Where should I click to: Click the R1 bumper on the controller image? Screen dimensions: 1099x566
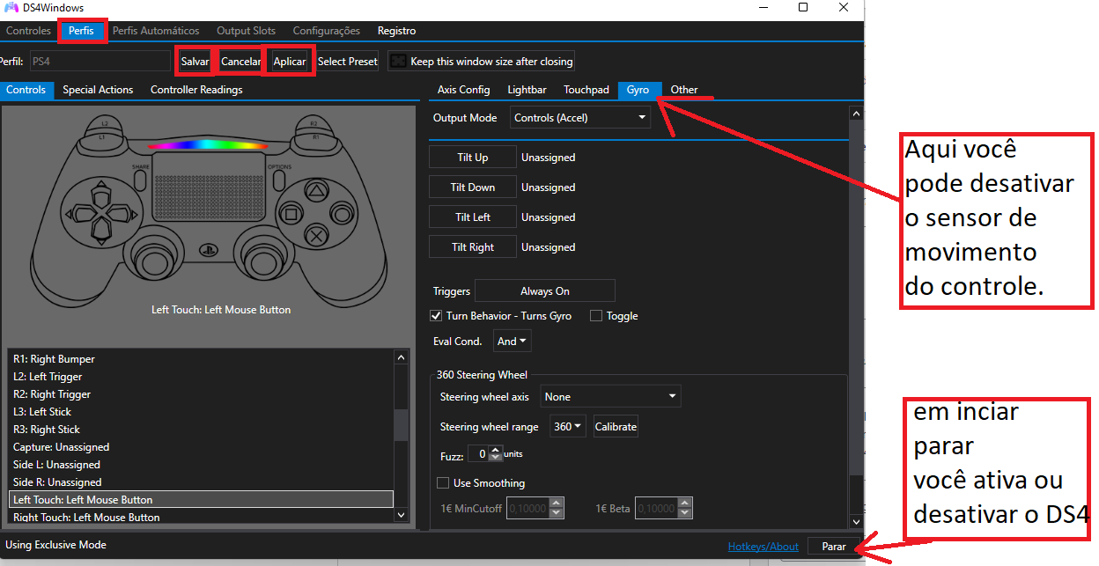pyautogui.click(x=314, y=138)
